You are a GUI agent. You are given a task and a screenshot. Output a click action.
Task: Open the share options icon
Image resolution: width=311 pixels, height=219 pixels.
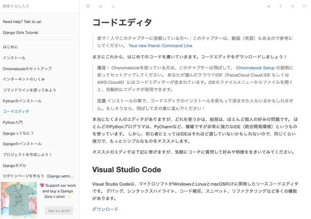coord(292,6)
